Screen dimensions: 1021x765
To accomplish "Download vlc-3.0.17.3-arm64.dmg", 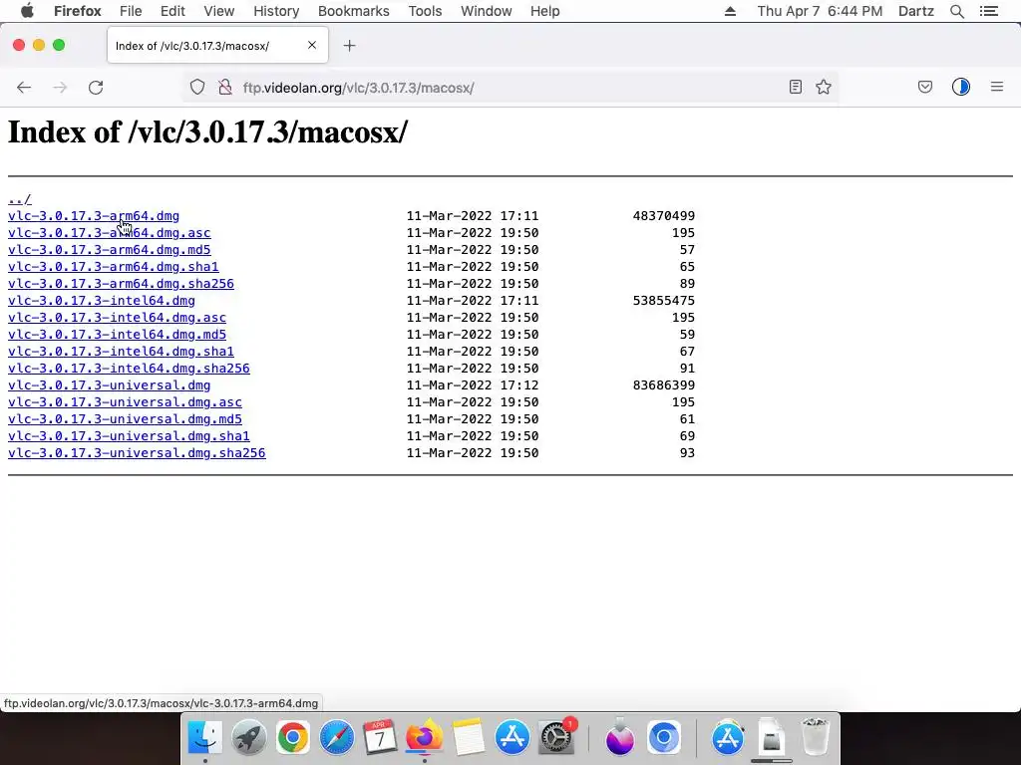I will (94, 216).
